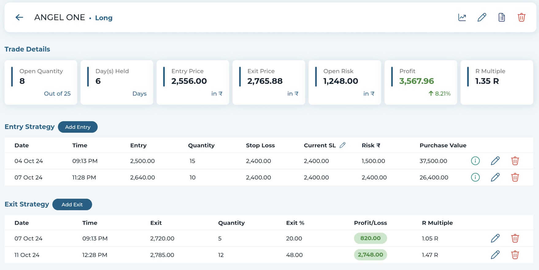
Task: Select the Entry Price 2,556.00 value
Action: pyautogui.click(x=189, y=81)
